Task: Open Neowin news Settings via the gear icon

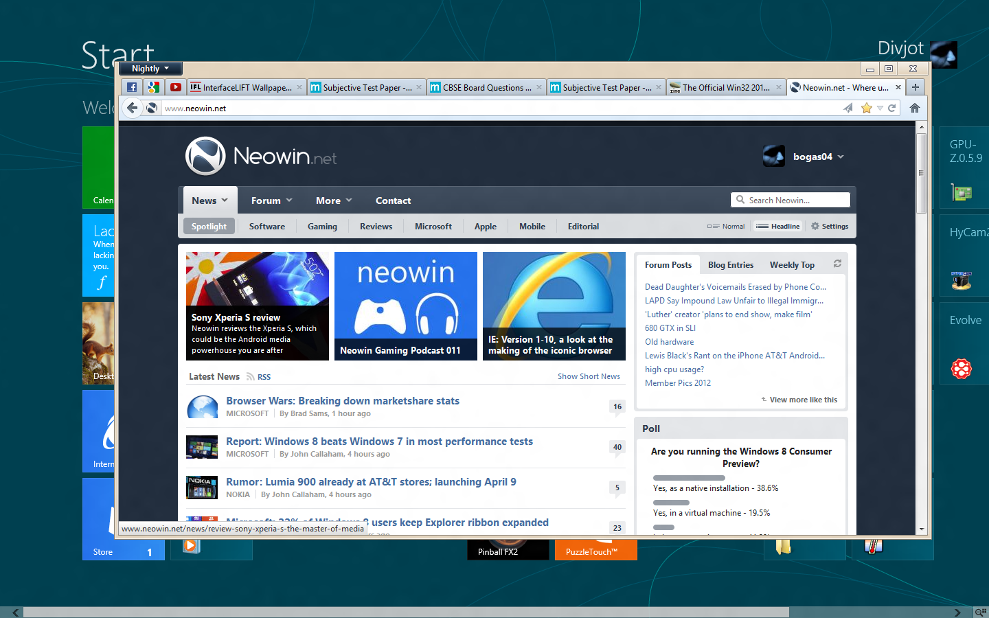Action: 830,226
